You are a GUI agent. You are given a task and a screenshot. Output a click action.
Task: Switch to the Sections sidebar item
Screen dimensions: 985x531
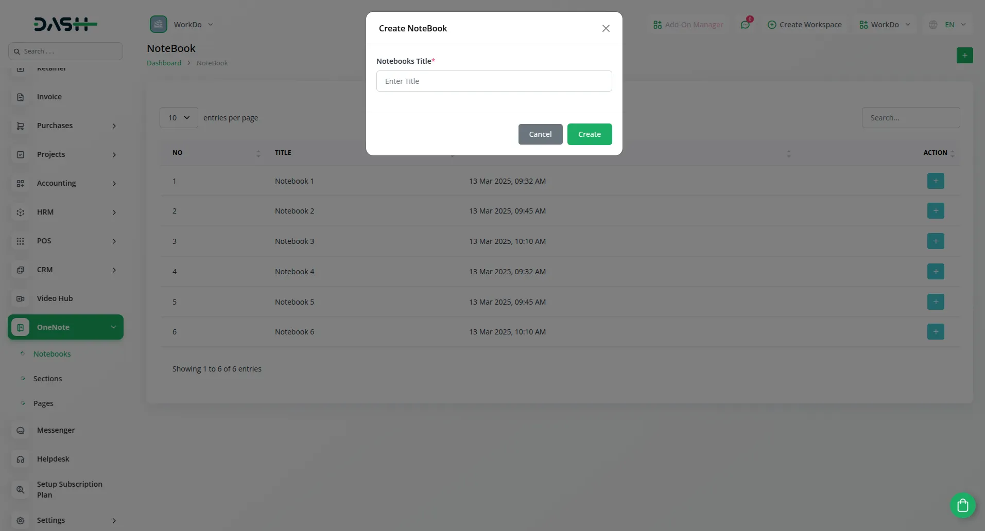click(x=48, y=378)
